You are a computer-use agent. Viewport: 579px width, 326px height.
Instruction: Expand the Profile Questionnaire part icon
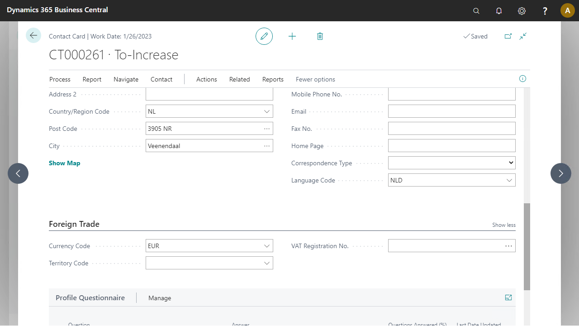[508, 297]
